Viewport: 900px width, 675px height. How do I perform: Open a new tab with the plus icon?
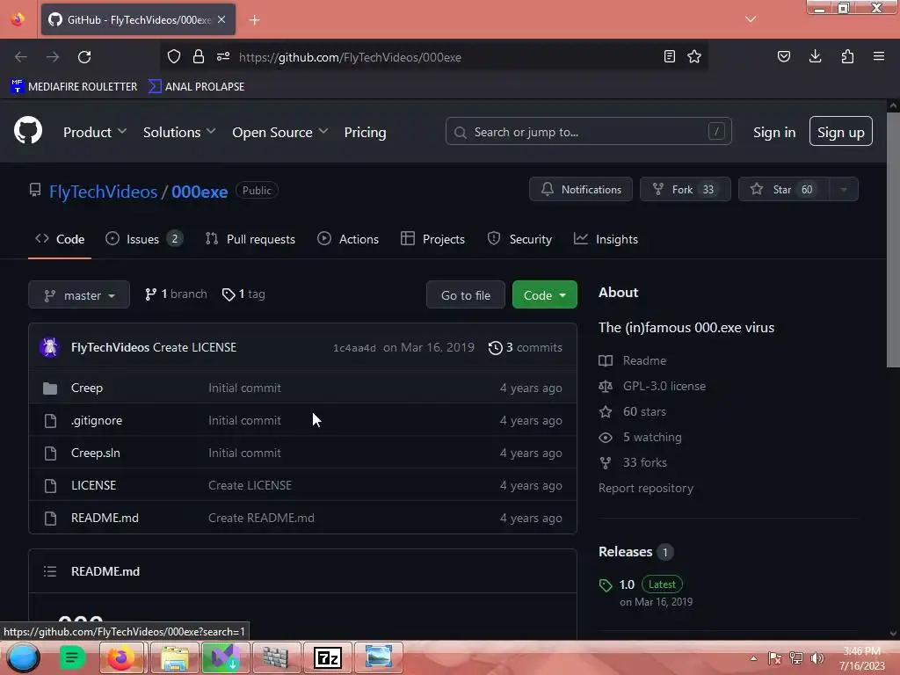click(254, 20)
